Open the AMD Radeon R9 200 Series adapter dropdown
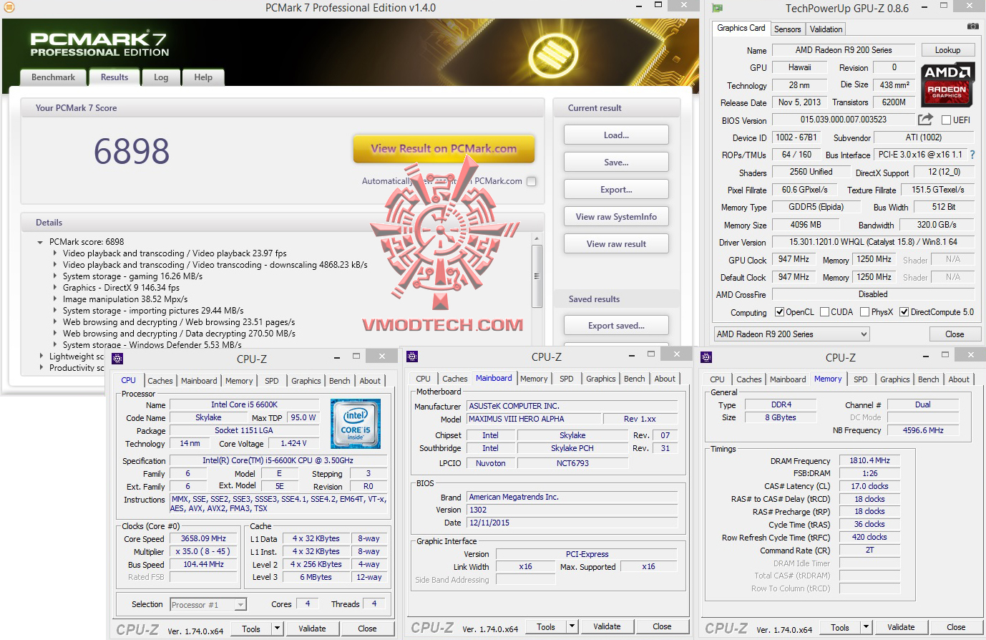The height and width of the screenshot is (640, 986). coord(791,334)
